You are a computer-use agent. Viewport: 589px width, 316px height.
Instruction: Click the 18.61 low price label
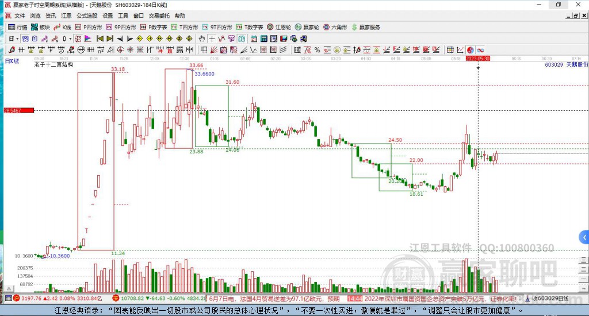click(416, 194)
